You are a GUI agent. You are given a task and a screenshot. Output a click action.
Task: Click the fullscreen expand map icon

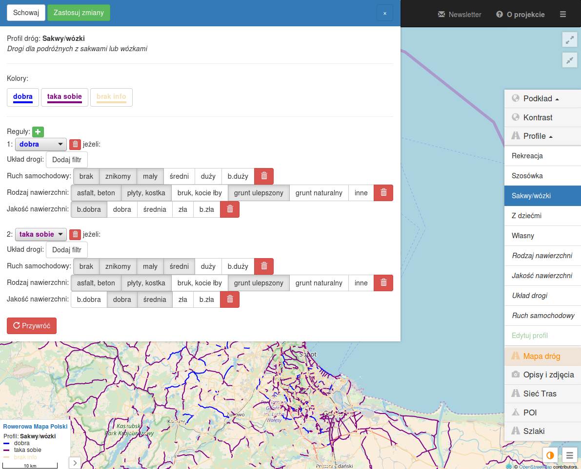(569, 40)
